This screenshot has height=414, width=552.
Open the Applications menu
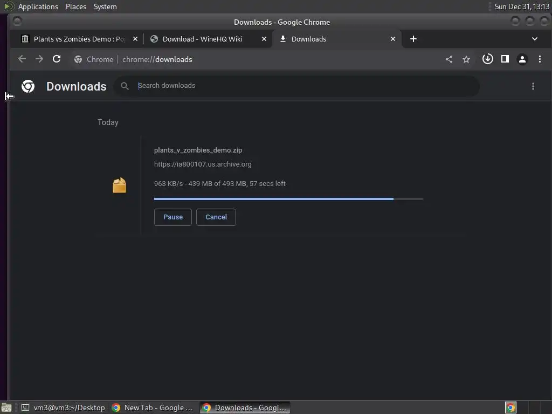pyautogui.click(x=38, y=6)
